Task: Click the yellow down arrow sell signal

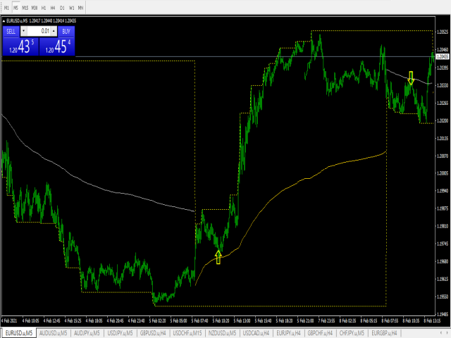Action: click(x=411, y=78)
